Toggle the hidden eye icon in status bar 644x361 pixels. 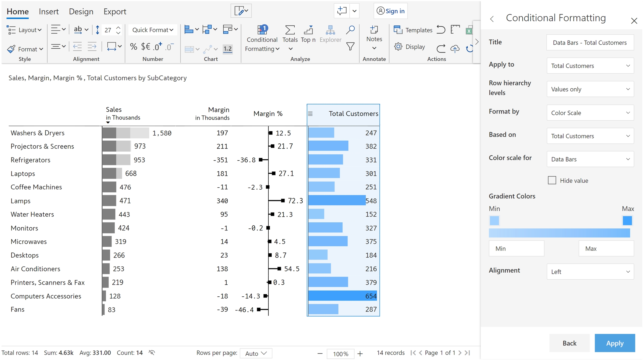pyautogui.click(x=152, y=353)
